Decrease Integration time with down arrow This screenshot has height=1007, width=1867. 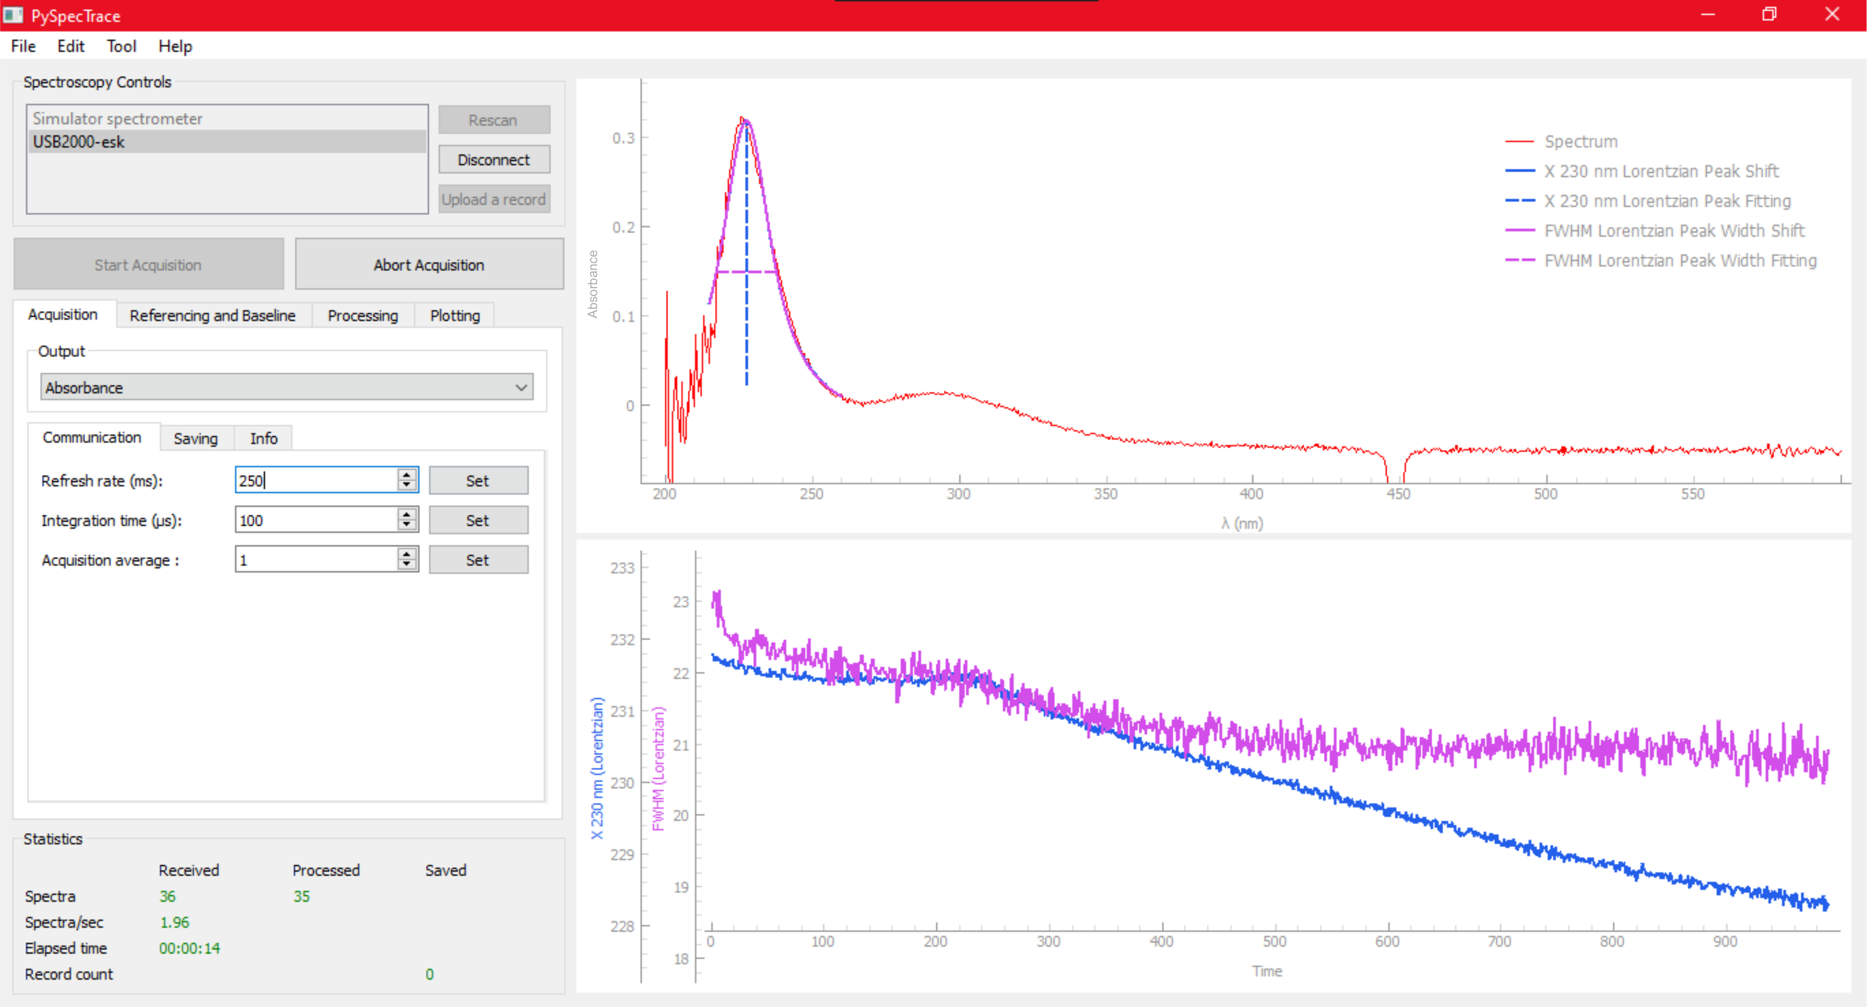(x=408, y=526)
